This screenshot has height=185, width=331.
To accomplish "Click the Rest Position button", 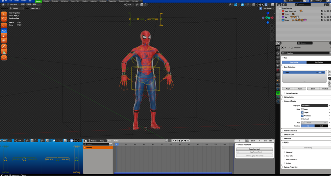I will pos(318,62).
